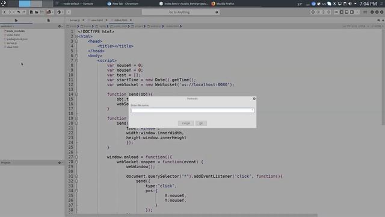This screenshot has height=217, width=385.
Task: Collapse the click listener fold on line 31
Action: [x=76, y=176]
